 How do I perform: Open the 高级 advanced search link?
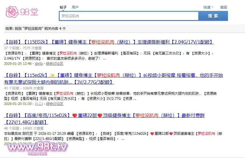223,7
